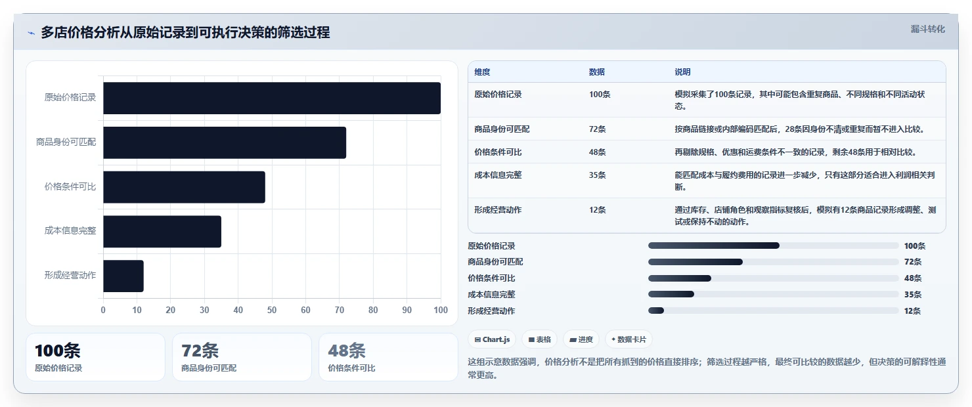The width and height of the screenshot is (972, 407).
Task: Open the 100条 原始价格记录 data card
Action: coord(95,357)
